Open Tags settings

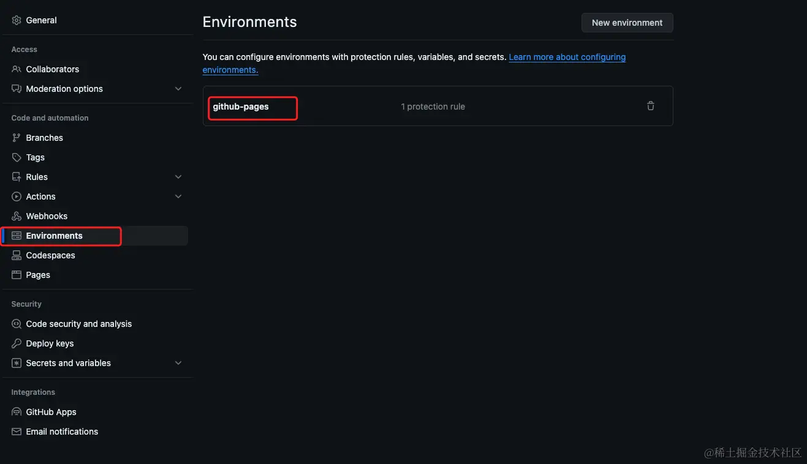pos(36,157)
